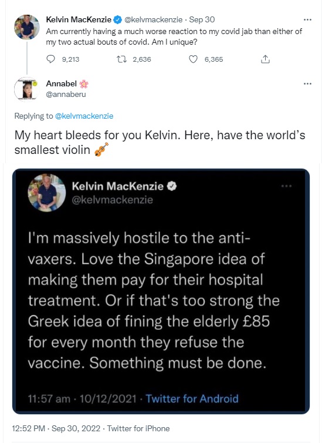Click the violin emoji in Annabel's reply
The height and width of the screenshot is (443, 322).
pyautogui.click(x=101, y=149)
